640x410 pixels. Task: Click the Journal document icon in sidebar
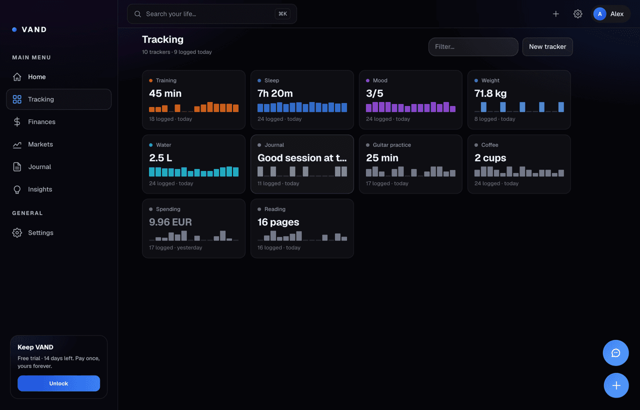point(17,167)
